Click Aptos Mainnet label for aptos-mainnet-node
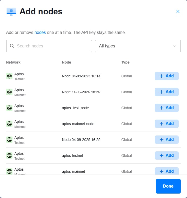Screen dimensions: 187x198 click(x=20, y=124)
